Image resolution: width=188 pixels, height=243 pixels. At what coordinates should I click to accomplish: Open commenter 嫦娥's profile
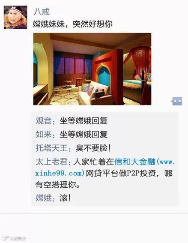click(x=43, y=198)
